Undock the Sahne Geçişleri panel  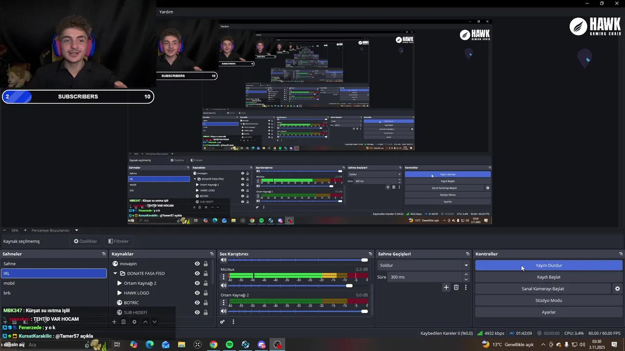click(x=468, y=254)
